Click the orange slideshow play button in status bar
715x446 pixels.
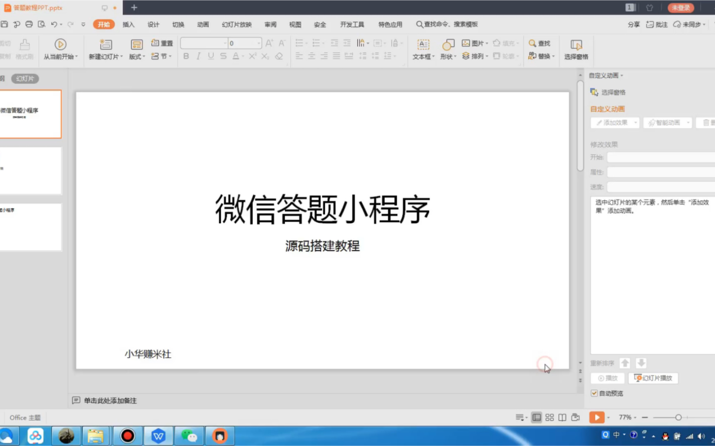point(597,417)
